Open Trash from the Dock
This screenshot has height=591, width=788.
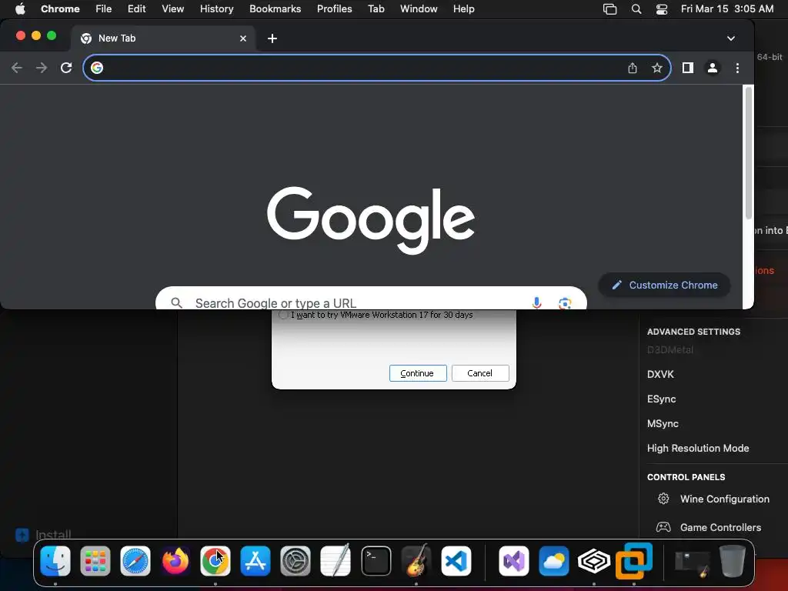(x=733, y=561)
